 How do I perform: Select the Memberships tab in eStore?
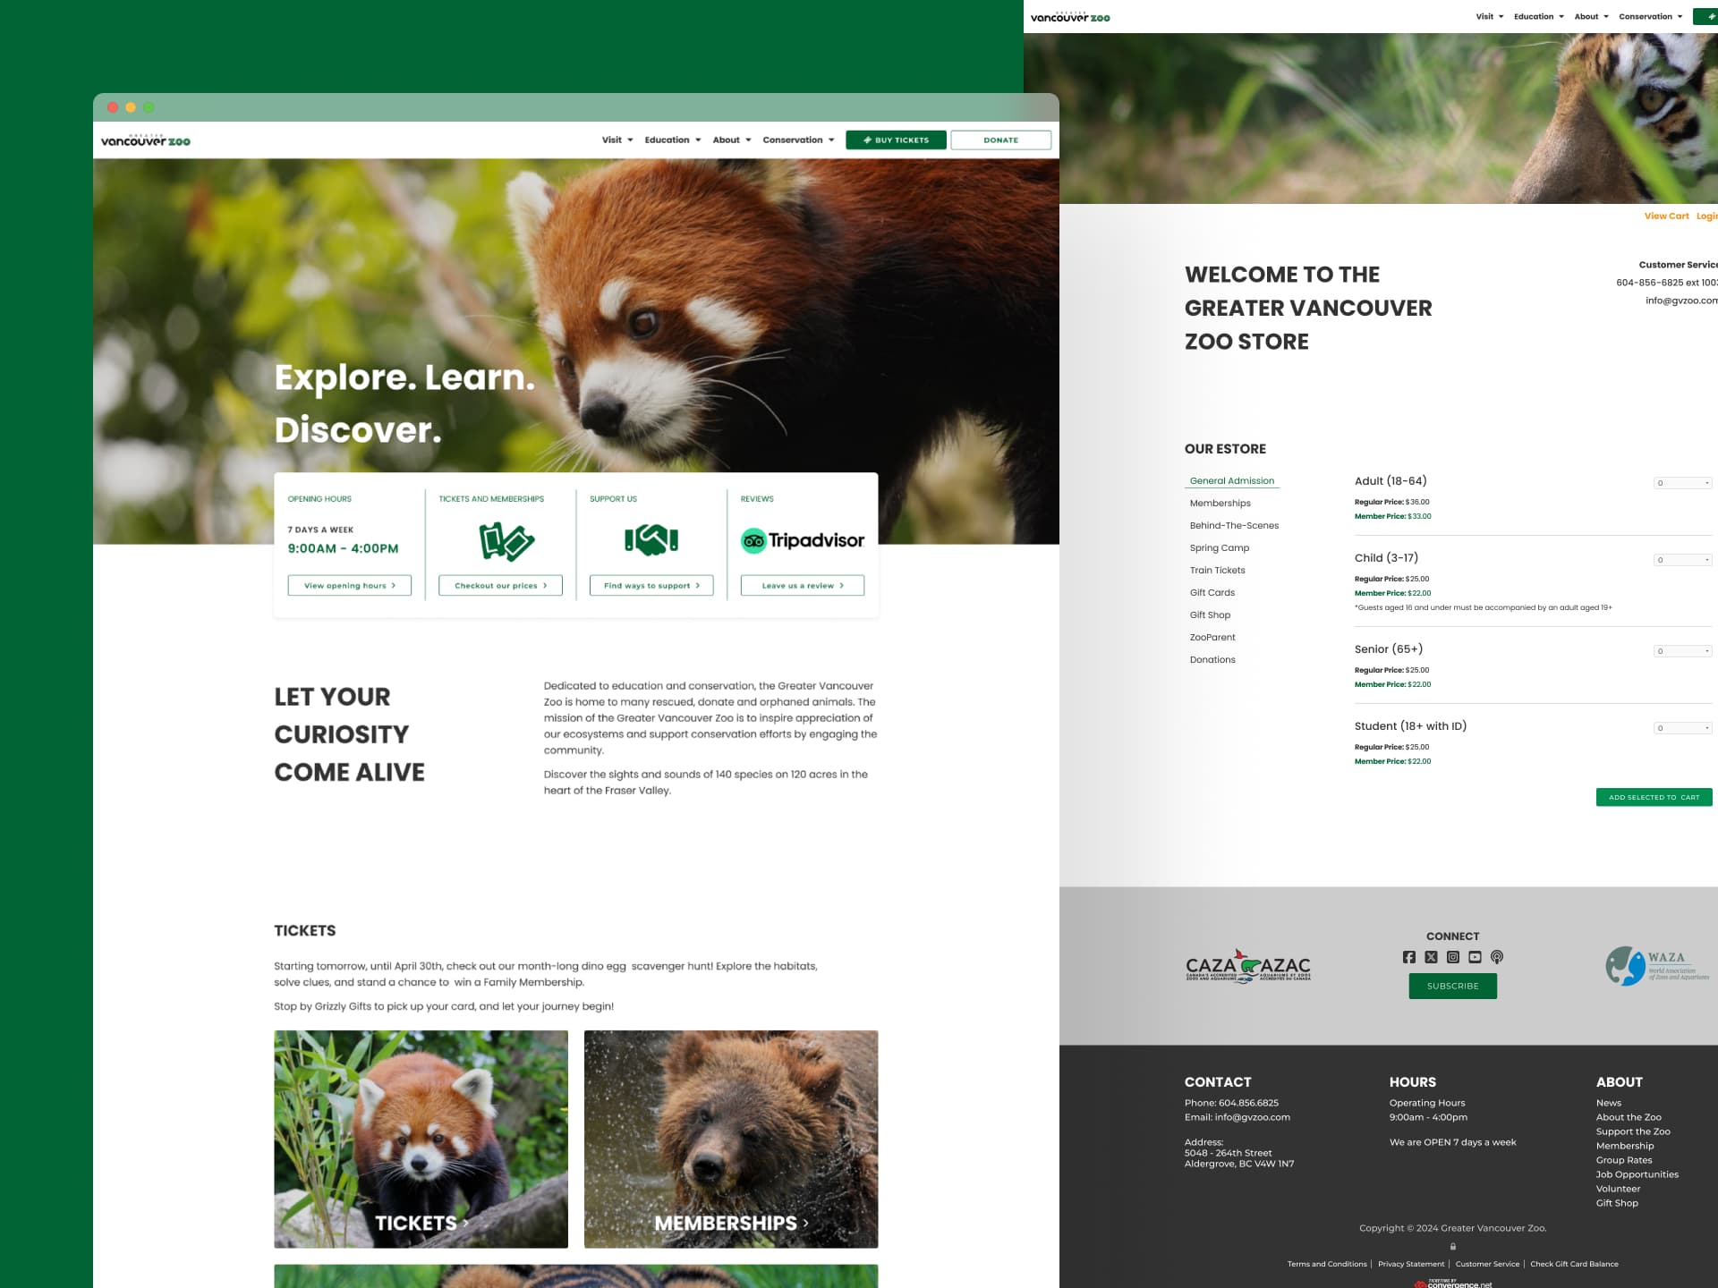pos(1220,504)
